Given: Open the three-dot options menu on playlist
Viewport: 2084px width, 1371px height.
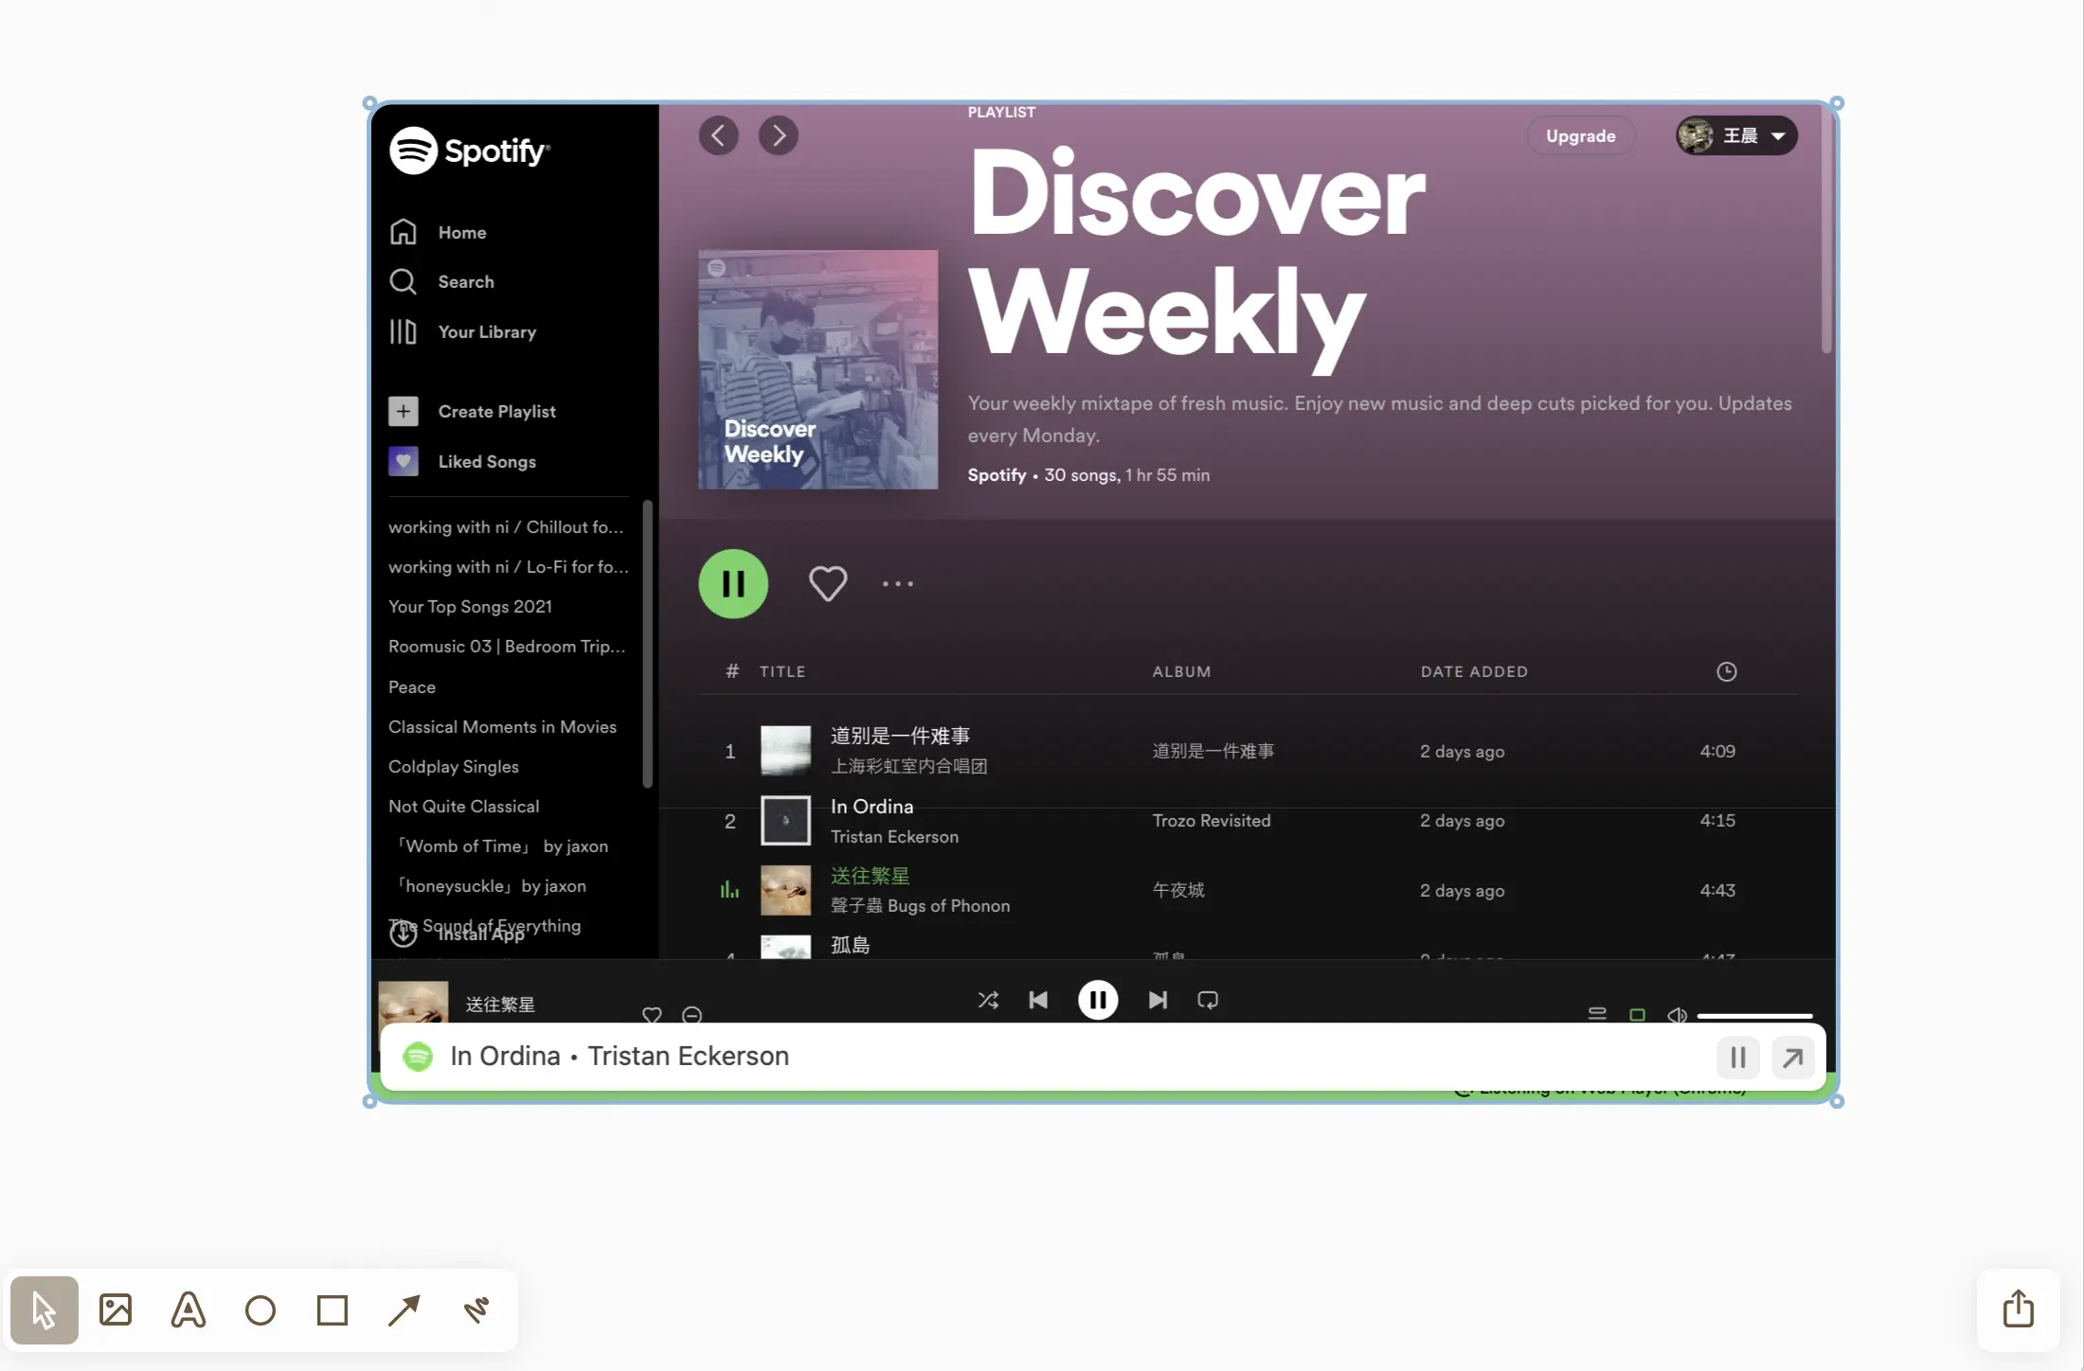Looking at the screenshot, I should pos(897,583).
